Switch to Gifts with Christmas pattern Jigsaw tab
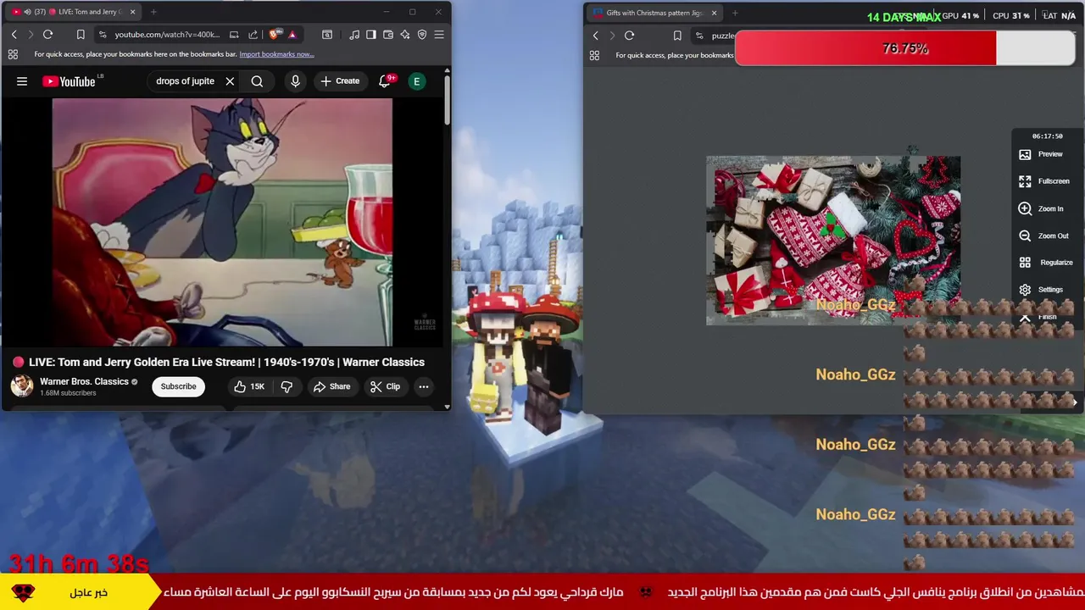Viewport: 1085px width, 610px height. point(655,13)
